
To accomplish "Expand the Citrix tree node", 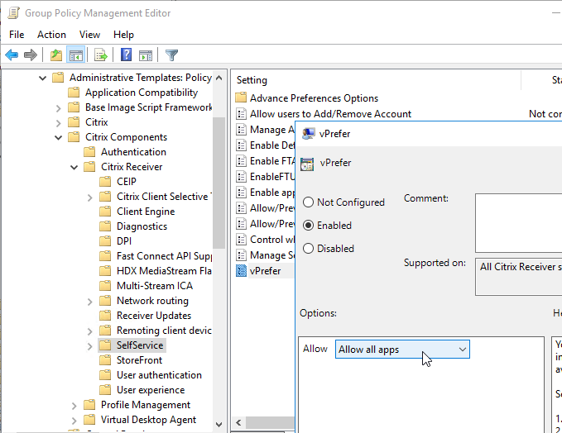I will (x=59, y=123).
